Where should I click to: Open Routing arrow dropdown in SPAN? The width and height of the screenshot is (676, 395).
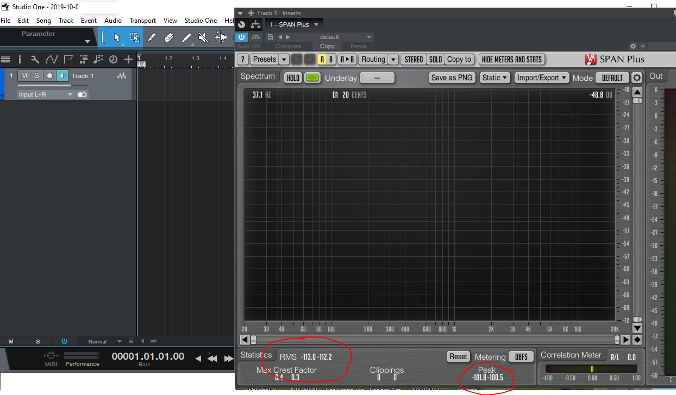tap(393, 59)
